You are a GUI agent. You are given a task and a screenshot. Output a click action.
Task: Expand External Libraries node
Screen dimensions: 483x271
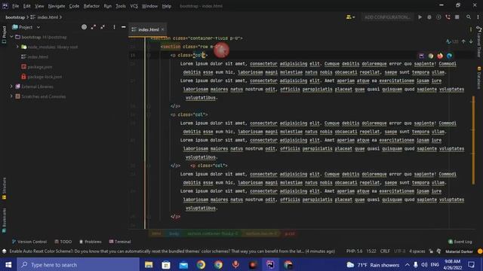click(11, 87)
